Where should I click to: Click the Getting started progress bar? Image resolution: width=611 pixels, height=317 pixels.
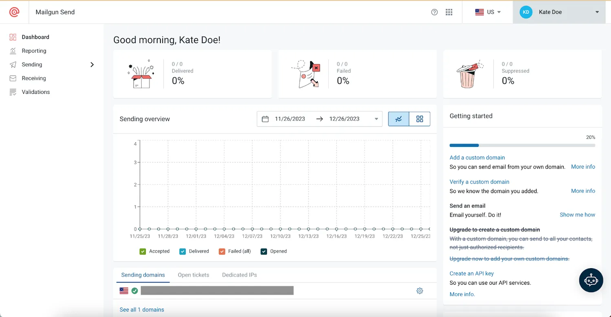(x=522, y=145)
